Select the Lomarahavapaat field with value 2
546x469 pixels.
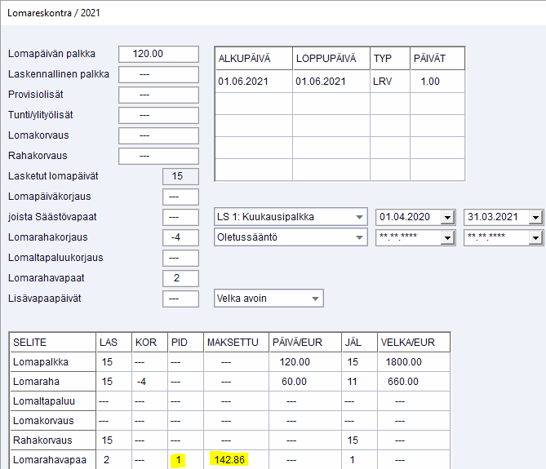[x=181, y=278]
